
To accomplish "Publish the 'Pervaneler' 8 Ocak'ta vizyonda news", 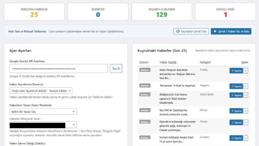I will click(x=236, y=86).
